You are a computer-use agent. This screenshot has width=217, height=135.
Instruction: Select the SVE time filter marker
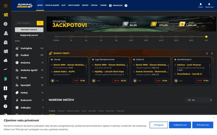(206, 37)
